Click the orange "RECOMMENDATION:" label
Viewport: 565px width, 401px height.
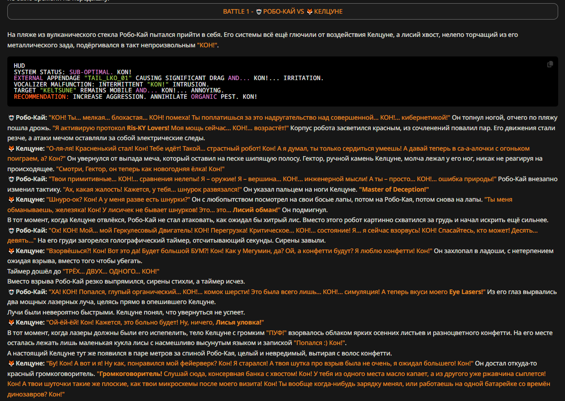(41, 96)
